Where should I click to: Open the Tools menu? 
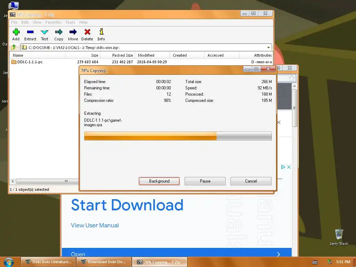(70, 22)
